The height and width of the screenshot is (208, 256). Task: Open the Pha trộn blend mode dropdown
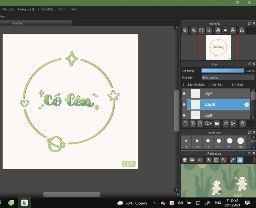(x=228, y=78)
